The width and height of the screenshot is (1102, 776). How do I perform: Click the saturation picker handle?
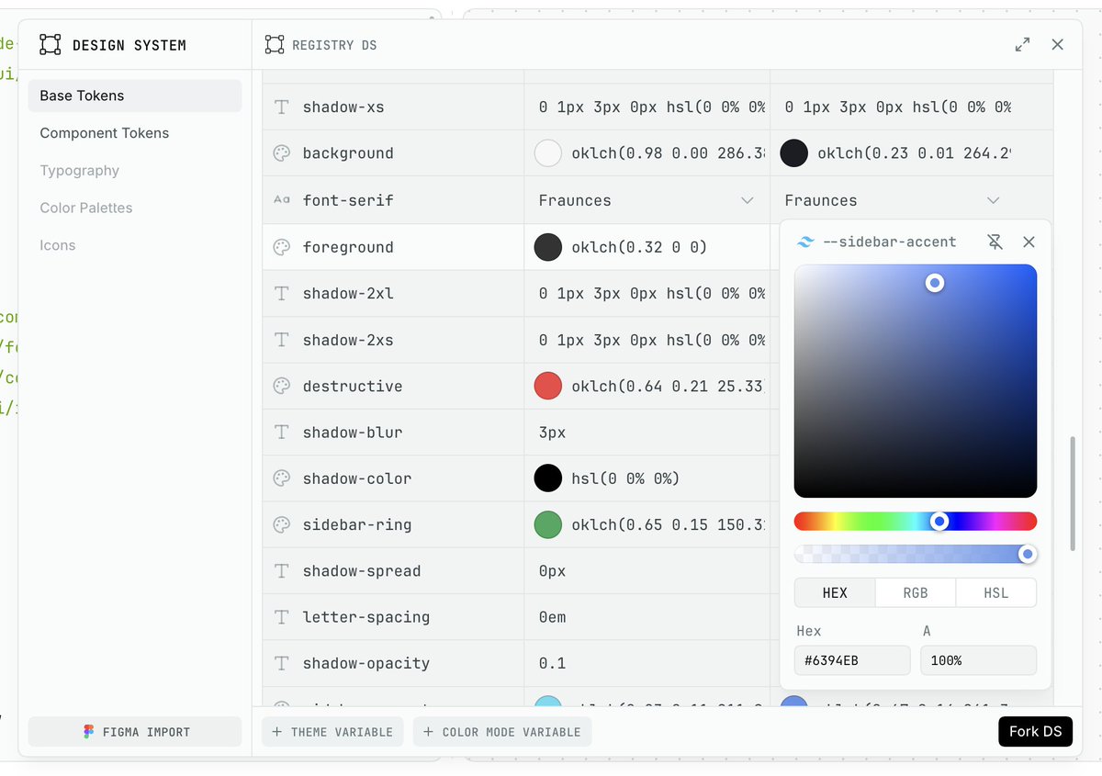point(935,283)
